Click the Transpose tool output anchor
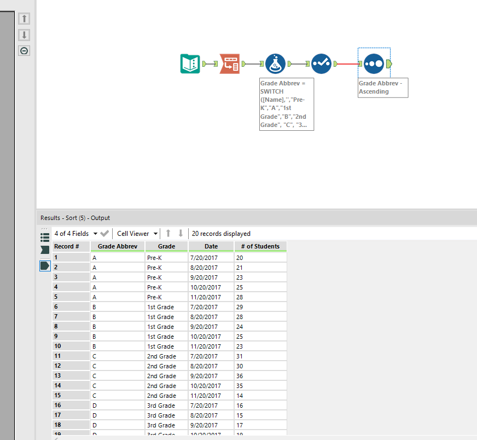Viewport: 477px width, 440px height. pyautogui.click(x=243, y=64)
